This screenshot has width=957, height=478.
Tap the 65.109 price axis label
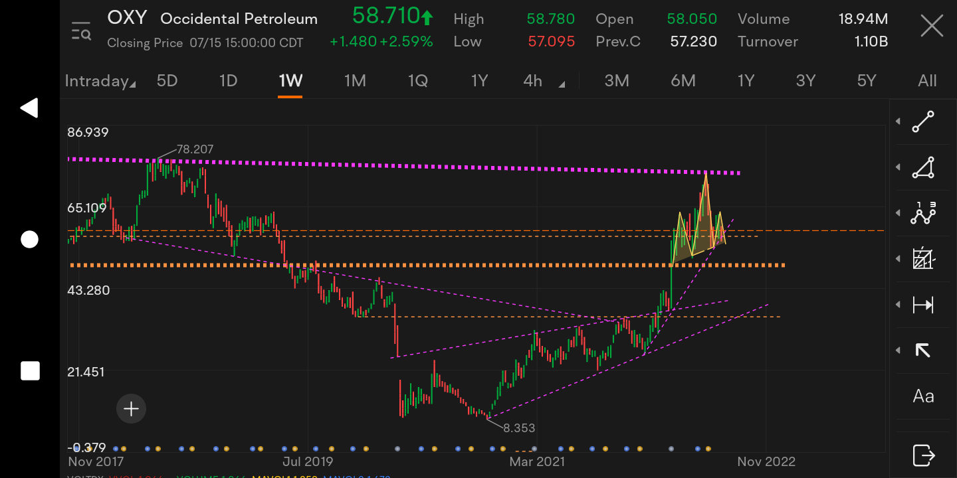pos(87,208)
